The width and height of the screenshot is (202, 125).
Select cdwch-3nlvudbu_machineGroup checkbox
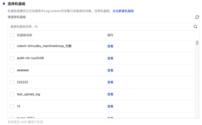pos(12,46)
